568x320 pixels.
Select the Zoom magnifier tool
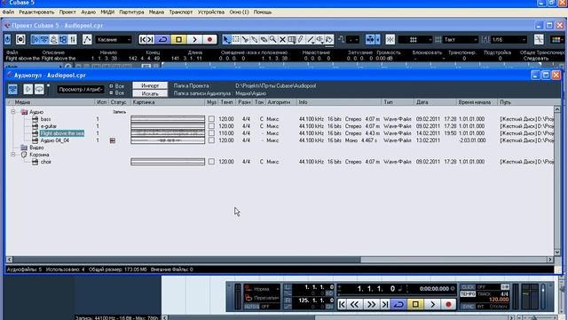click(x=273, y=39)
